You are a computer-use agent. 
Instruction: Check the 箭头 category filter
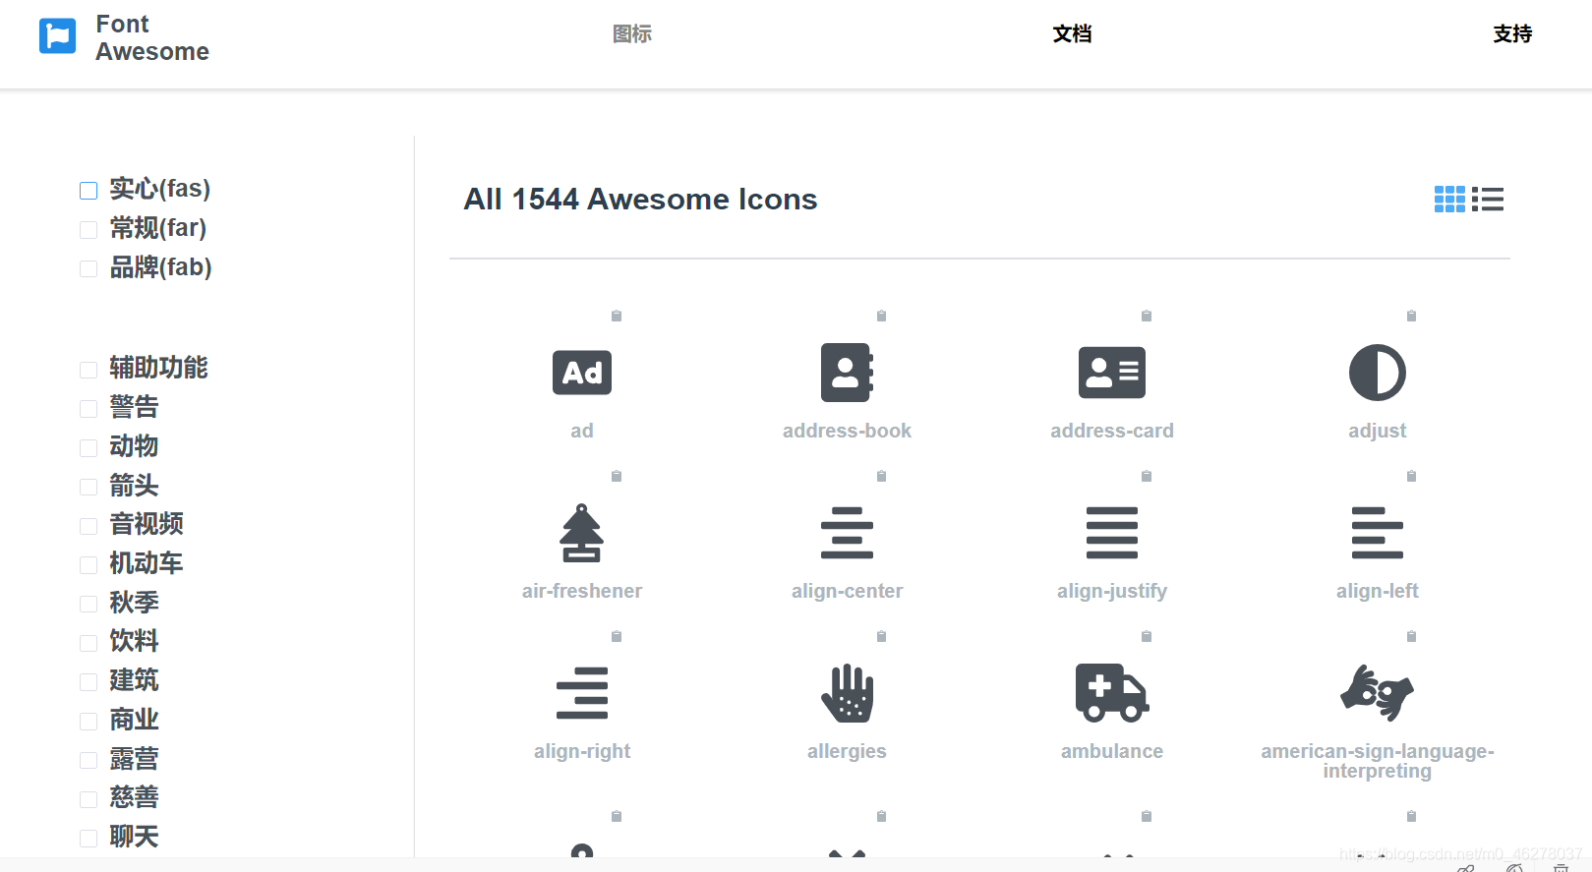tap(88, 487)
